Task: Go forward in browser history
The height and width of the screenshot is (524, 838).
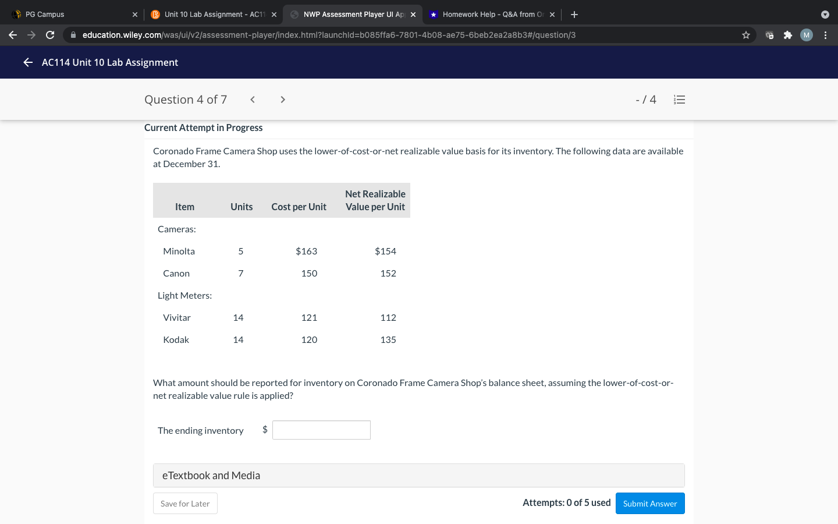Action: pos(31,35)
